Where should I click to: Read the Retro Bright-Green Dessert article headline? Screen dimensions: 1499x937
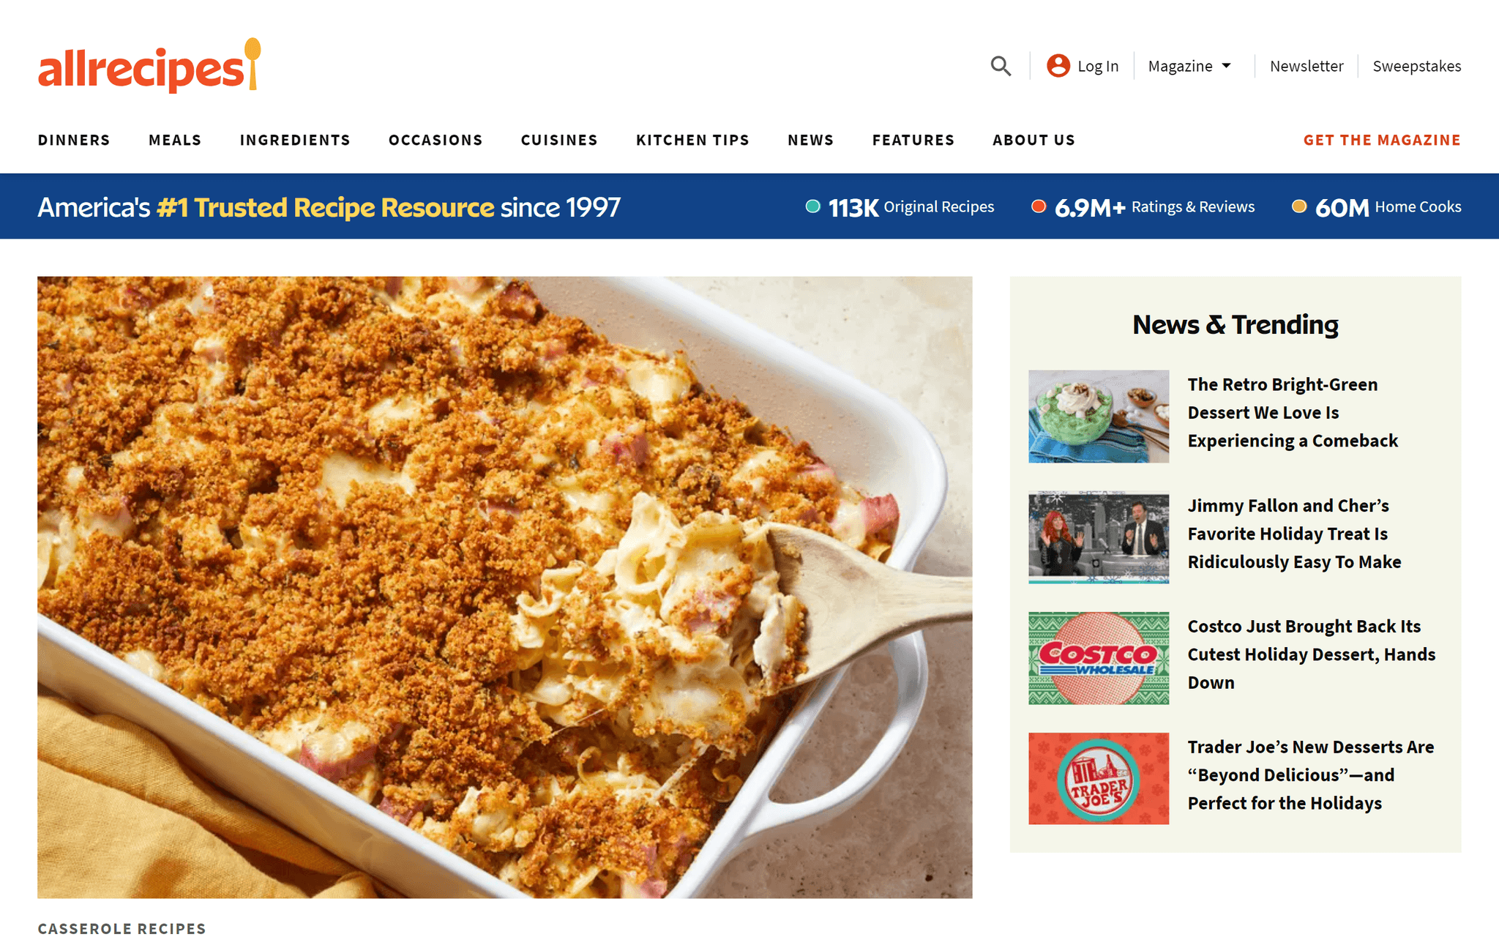click(1293, 413)
